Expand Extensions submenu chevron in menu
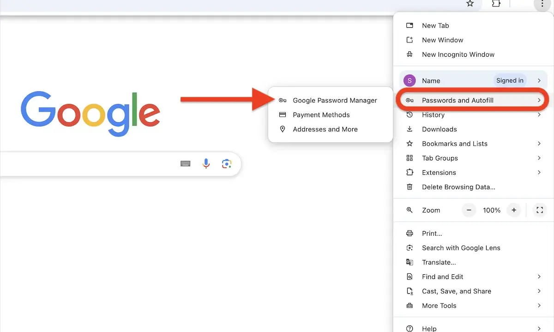Viewport: 554px width, 332px height. click(x=539, y=172)
